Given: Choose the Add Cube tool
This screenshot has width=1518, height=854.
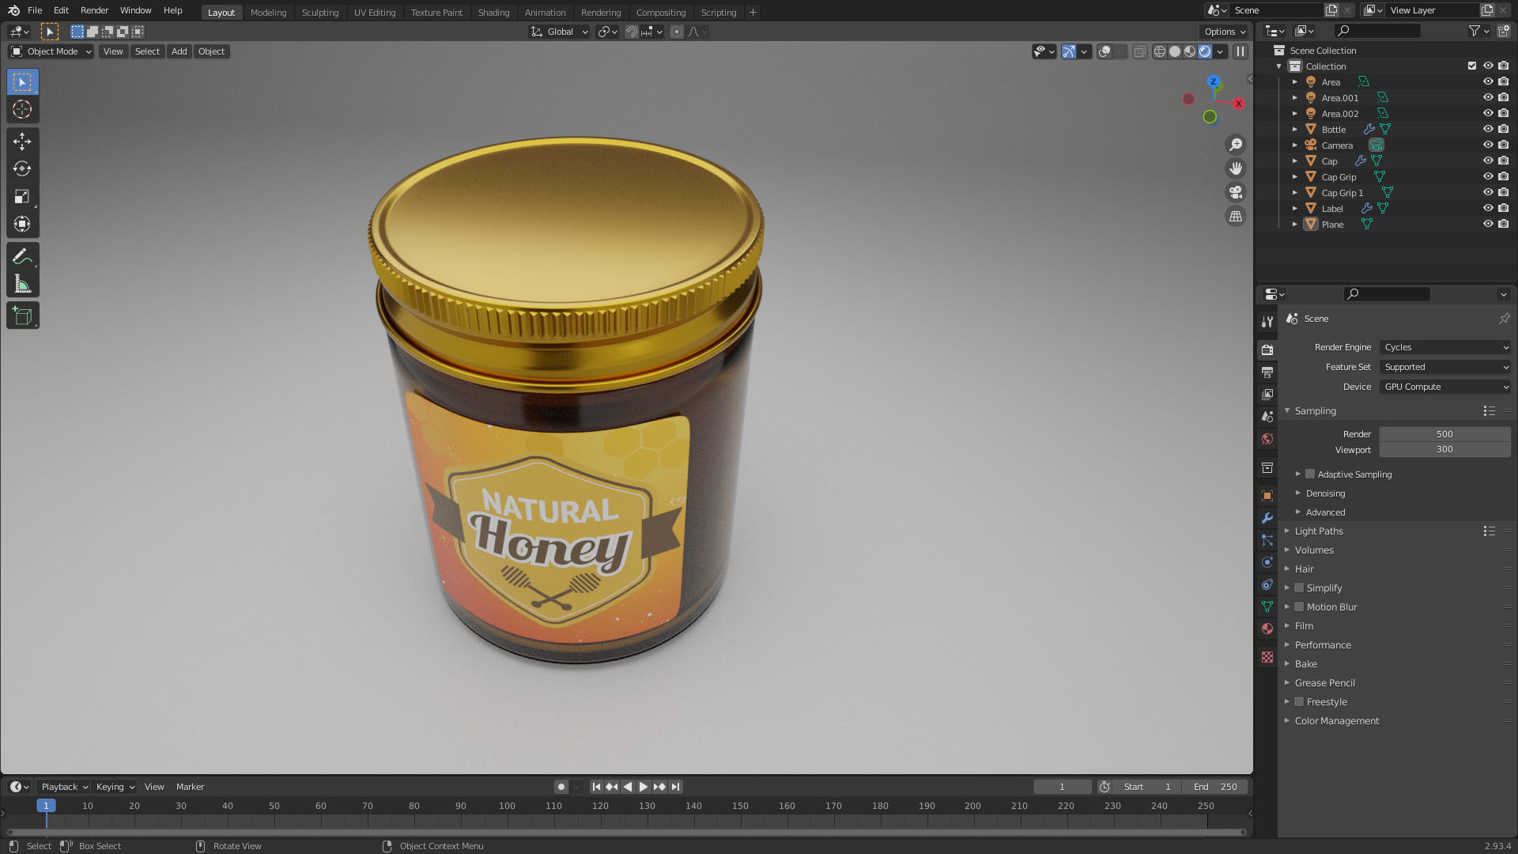Looking at the screenshot, I should (x=22, y=316).
